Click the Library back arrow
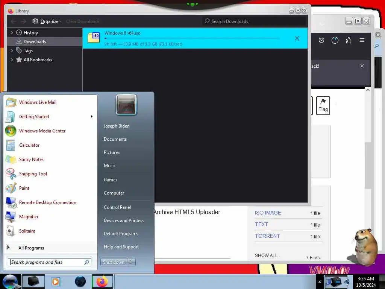 click(x=13, y=21)
